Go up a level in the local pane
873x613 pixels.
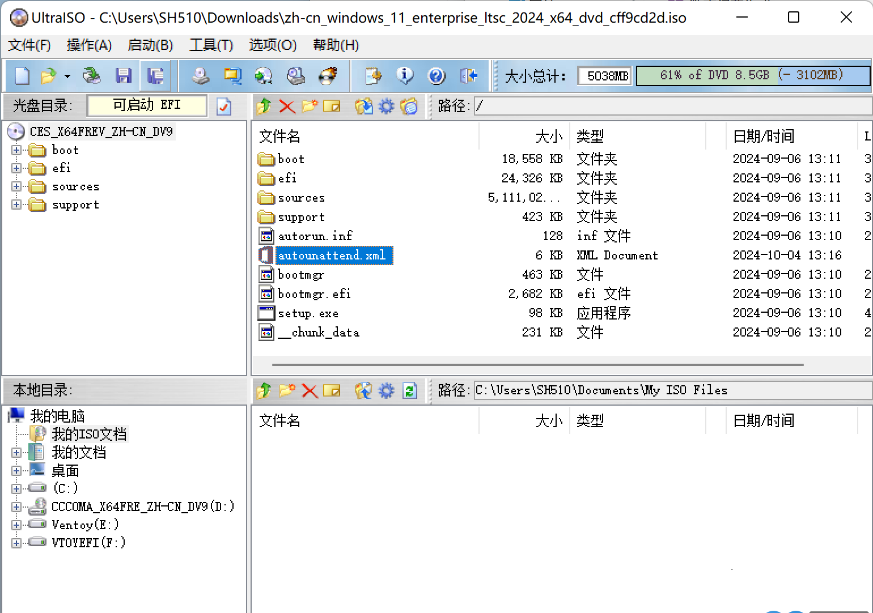264,390
